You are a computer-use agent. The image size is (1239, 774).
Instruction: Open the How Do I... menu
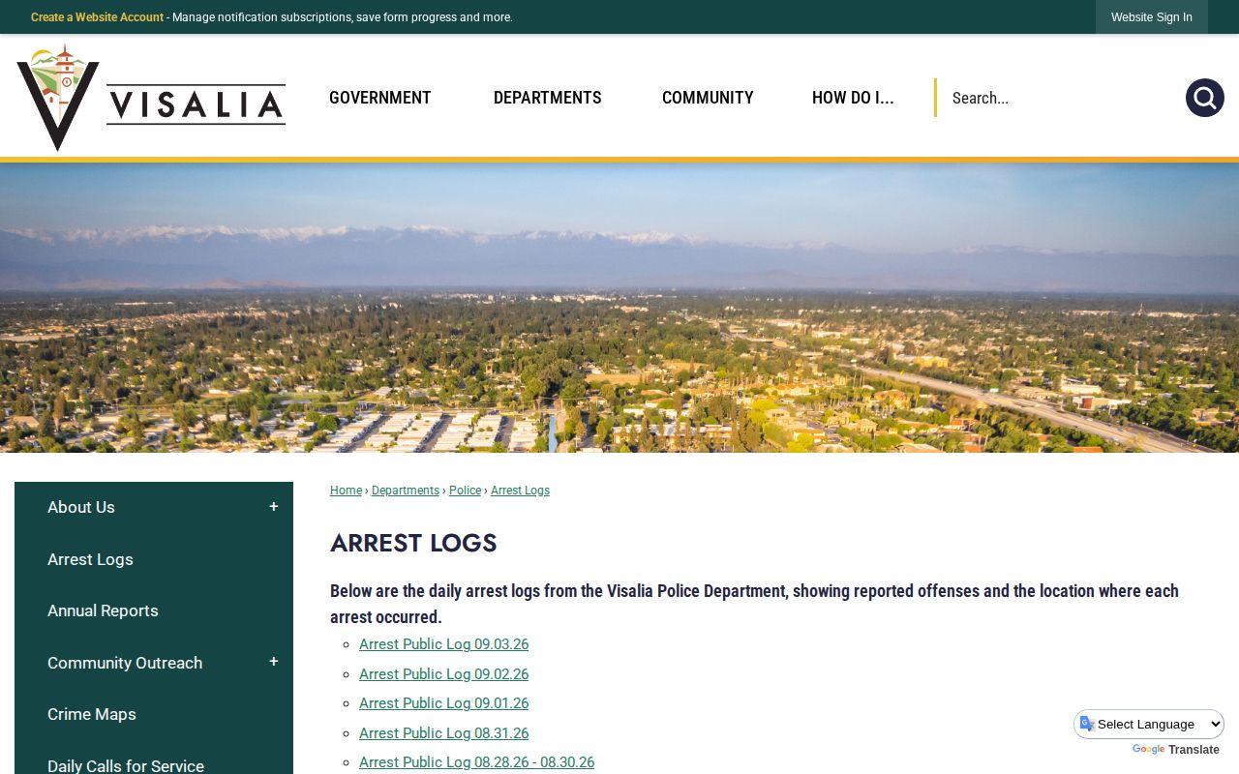pos(853,98)
